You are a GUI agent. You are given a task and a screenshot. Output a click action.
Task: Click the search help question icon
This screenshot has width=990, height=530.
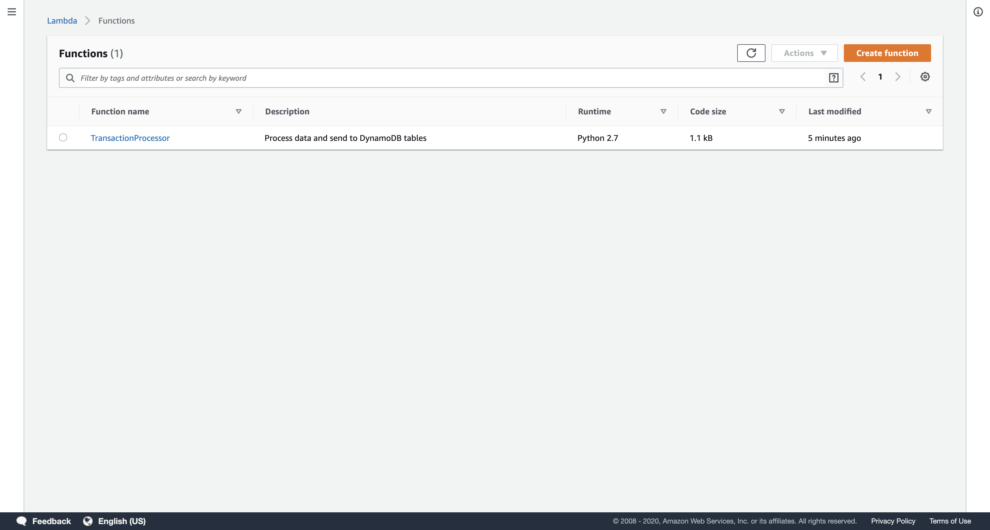coord(833,78)
